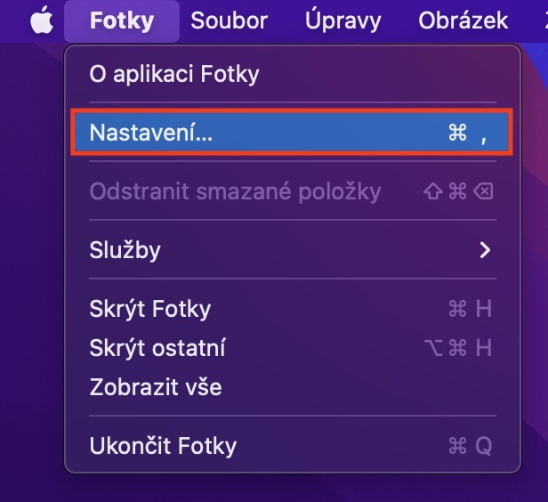
Task: Open the cut-off menu right of Obrázek
Action: pos(543,20)
